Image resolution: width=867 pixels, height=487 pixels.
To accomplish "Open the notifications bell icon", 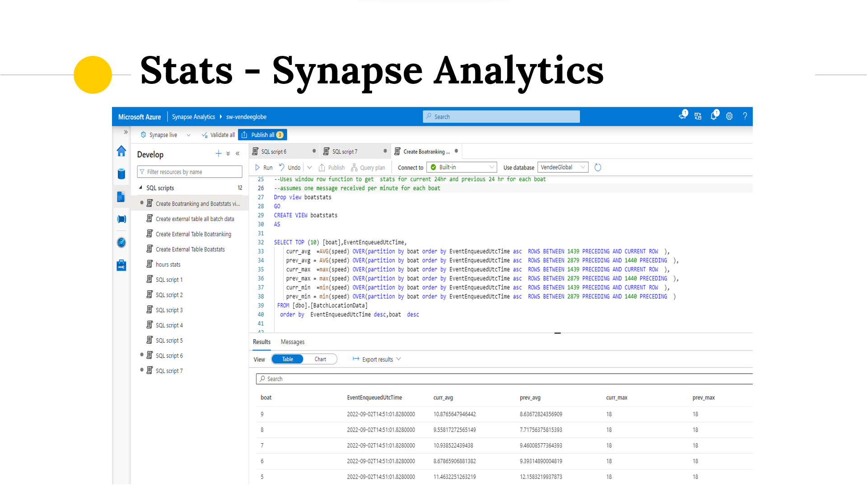I will [714, 115].
